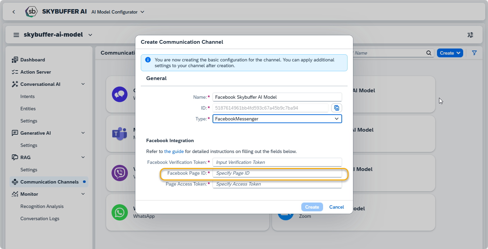Open 'the guide' link
The image size is (488, 249).
coord(174,151)
